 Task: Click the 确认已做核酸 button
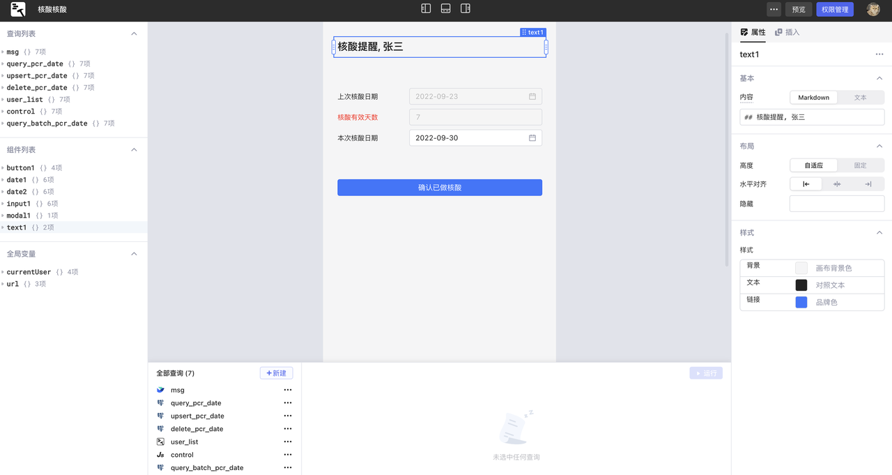440,188
